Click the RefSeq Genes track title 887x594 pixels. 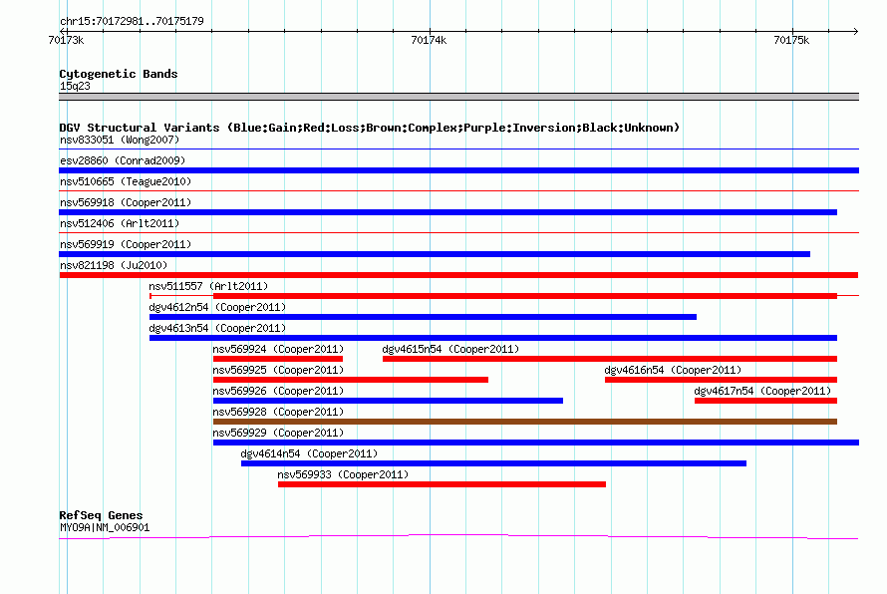(101, 515)
